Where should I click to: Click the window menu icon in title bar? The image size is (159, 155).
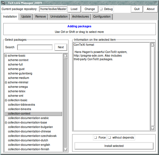click(x=3, y=3)
